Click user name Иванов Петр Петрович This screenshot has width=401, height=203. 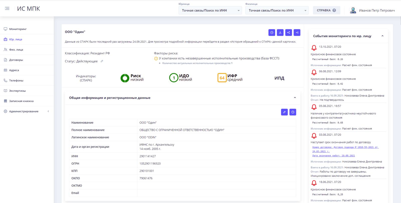point(377,11)
